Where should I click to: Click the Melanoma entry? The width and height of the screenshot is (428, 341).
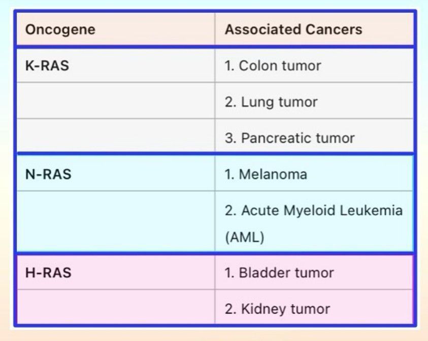click(266, 175)
